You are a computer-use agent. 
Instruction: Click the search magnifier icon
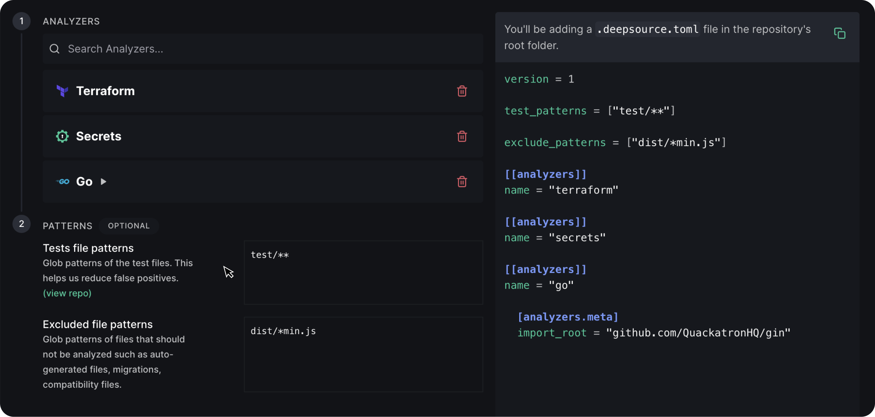point(55,49)
